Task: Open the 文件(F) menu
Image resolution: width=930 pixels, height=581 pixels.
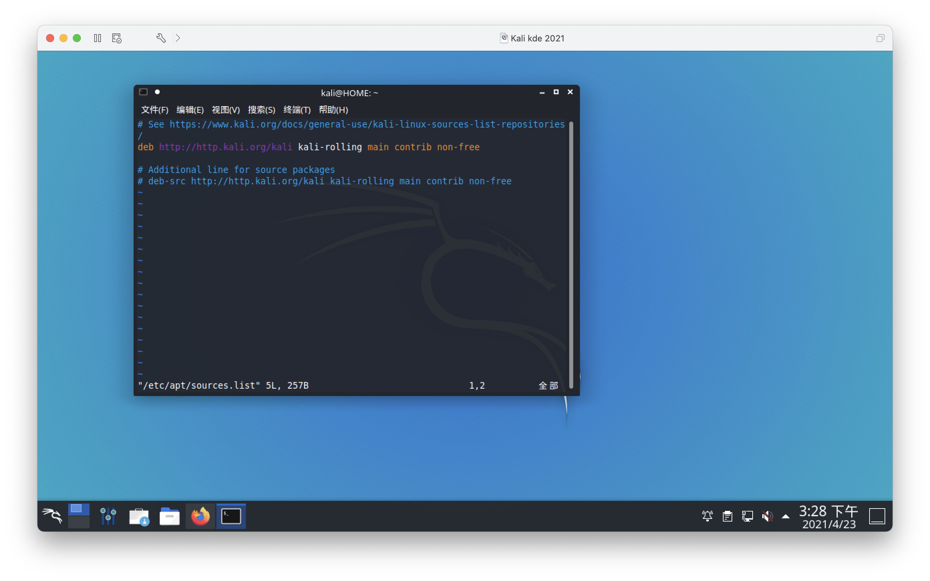Action: [x=154, y=110]
